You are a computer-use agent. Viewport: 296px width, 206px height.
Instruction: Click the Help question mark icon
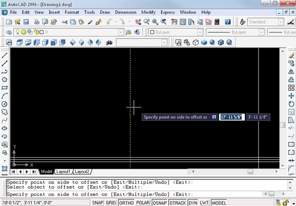228,22
